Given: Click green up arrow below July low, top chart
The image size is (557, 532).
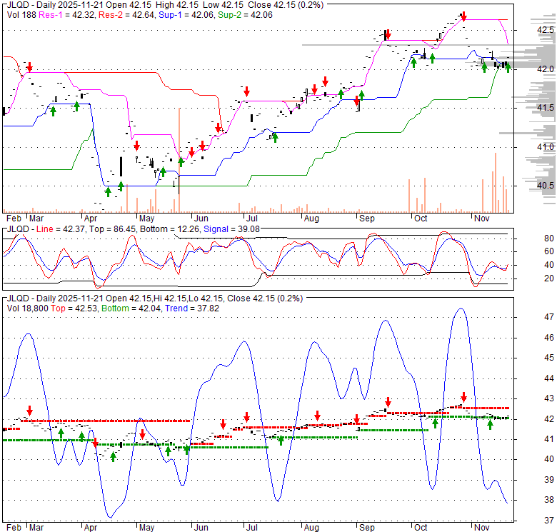Looking at the screenshot, I should point(274,137).
